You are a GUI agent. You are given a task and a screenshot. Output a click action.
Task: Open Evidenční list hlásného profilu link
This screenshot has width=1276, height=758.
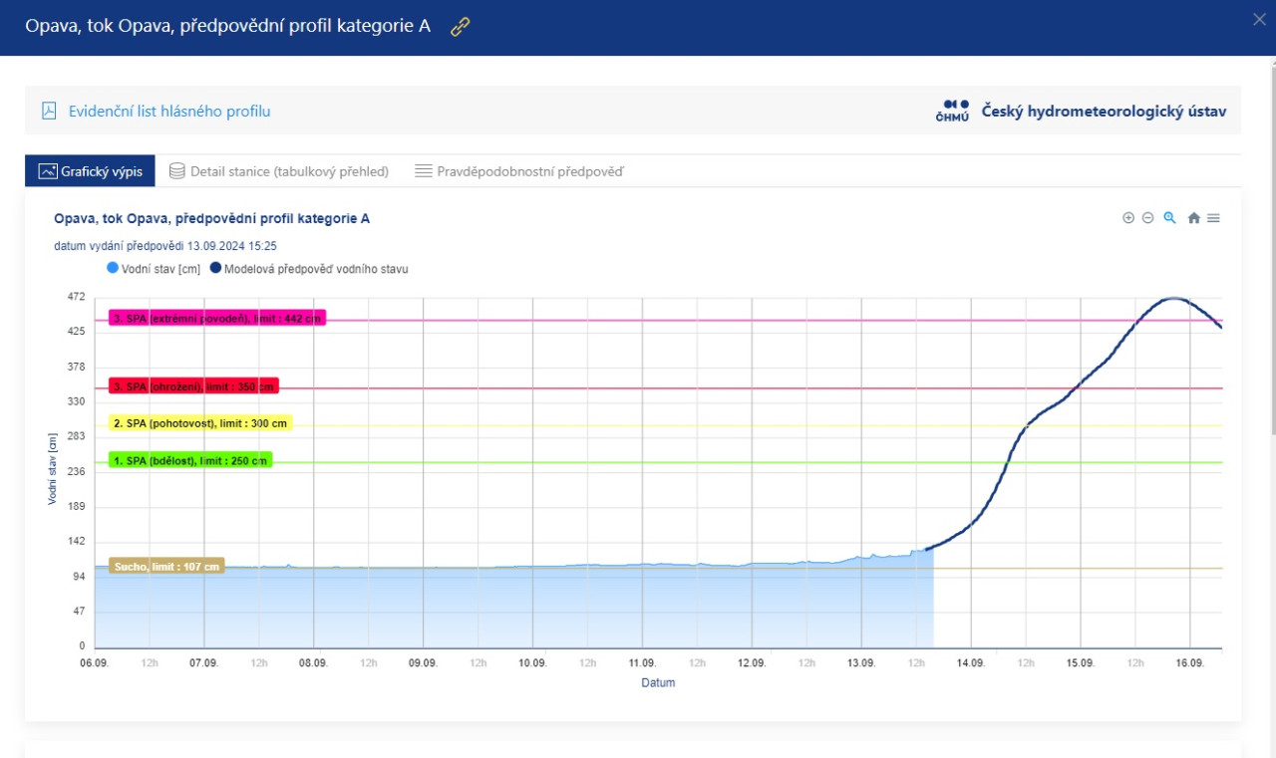coord(169,111)
